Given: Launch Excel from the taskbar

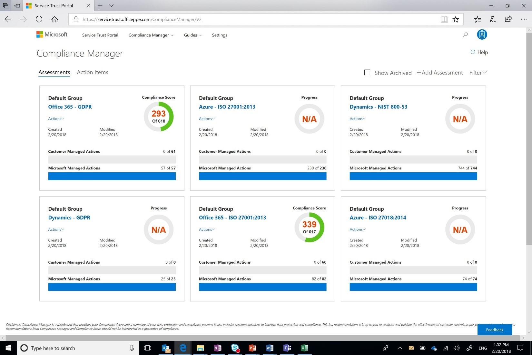Looking at the screenshot, I should click(x=304, y=348).
